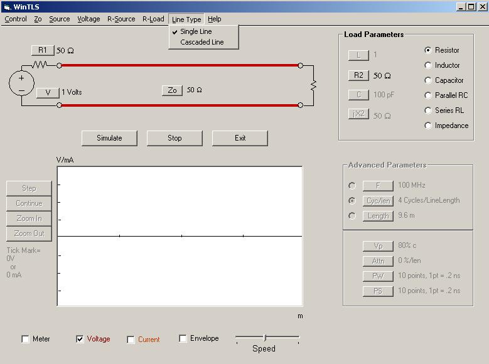Click the jX2 reactance button

coord(358,114)
